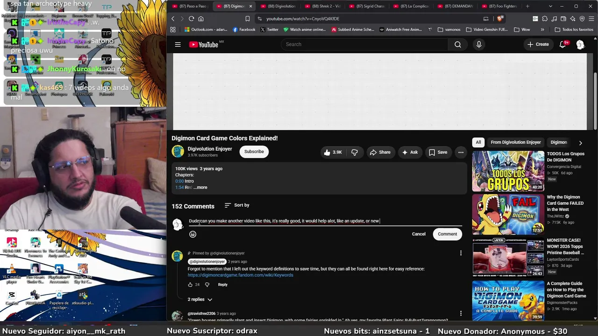Open the browser home page
The image size is (598, 336).
pyautogui.click(x=201, y=19)
